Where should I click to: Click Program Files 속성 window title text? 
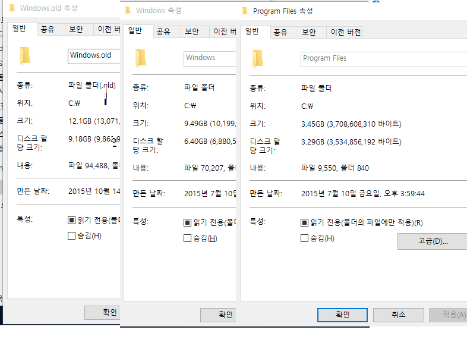[283, 11]
